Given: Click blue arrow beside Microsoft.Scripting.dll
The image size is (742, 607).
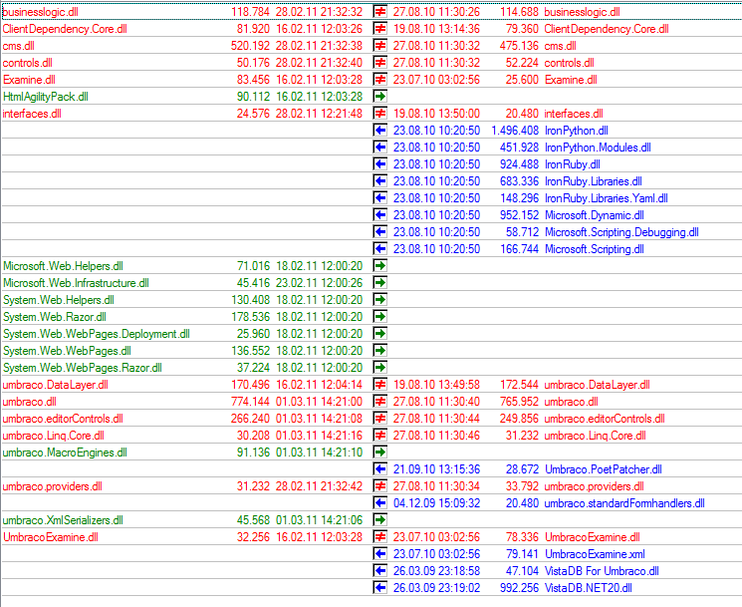Looking at the screenshot, I should 380,248.
